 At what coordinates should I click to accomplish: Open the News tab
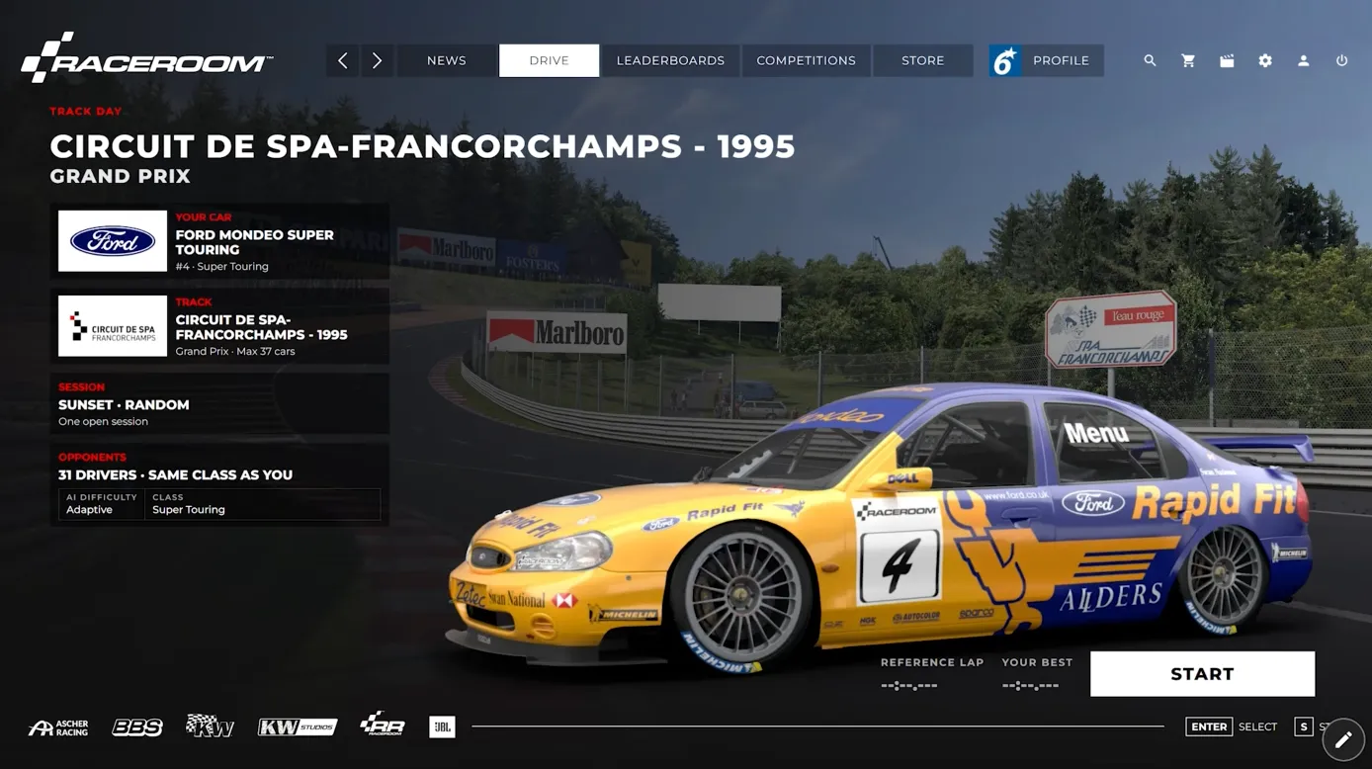(x=447, y=60)
